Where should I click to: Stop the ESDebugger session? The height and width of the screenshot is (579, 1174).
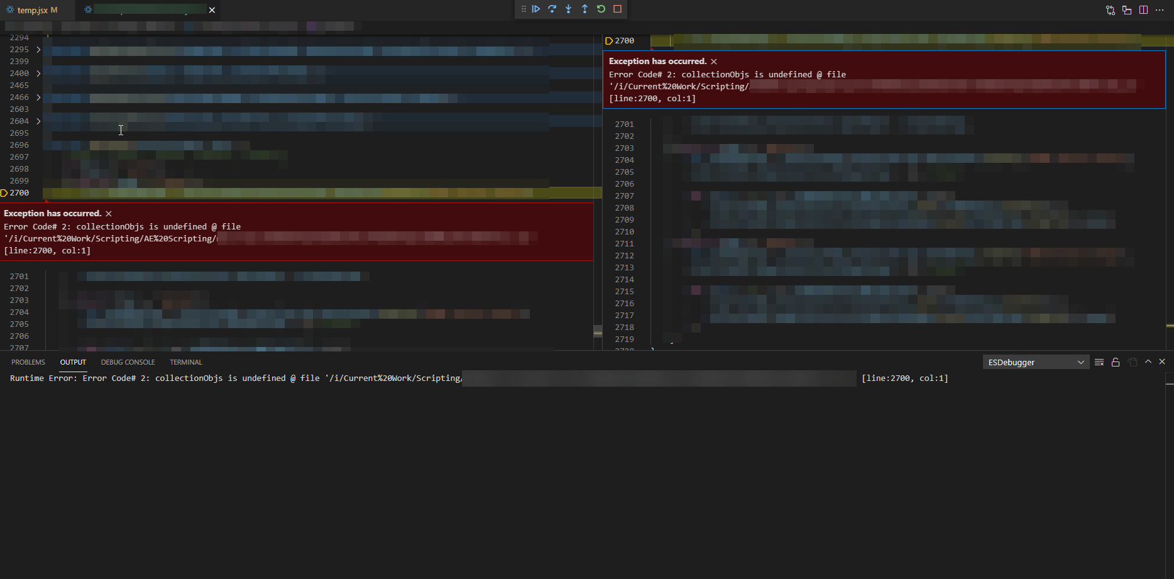tap(617, 9)
